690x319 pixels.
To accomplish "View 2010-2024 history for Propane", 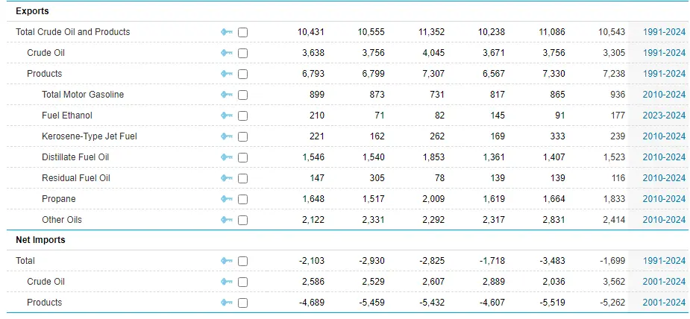I will tap(664, 199).
